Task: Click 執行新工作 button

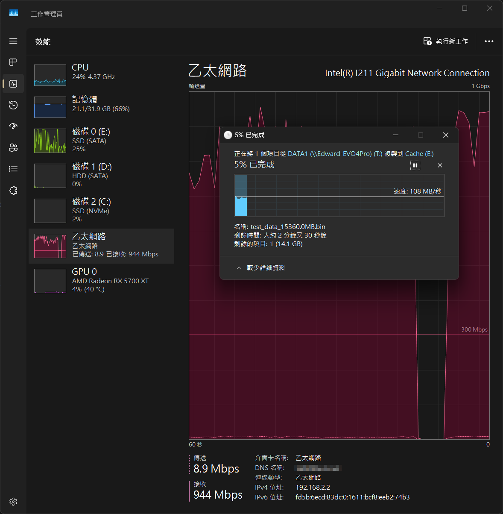Action: [446, 41]
